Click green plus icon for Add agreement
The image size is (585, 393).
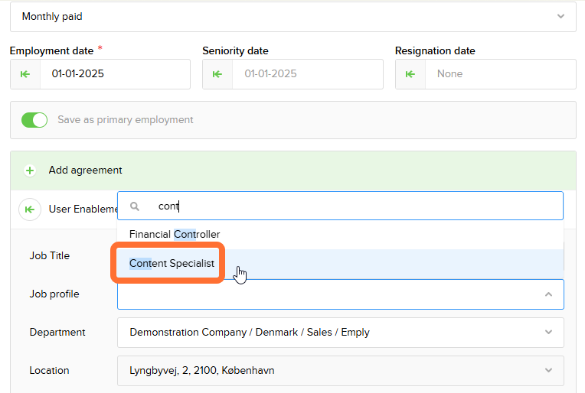tap(30, 171)
